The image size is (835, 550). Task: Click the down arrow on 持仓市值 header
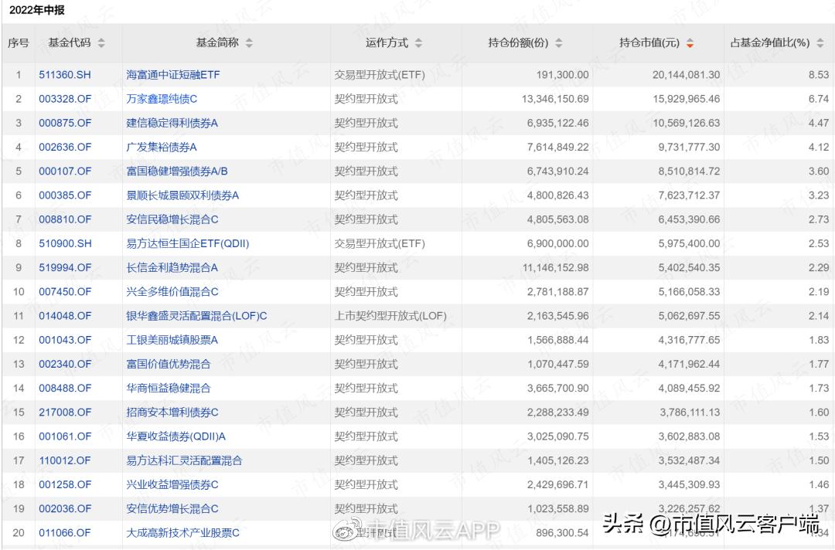pos(688,47)
